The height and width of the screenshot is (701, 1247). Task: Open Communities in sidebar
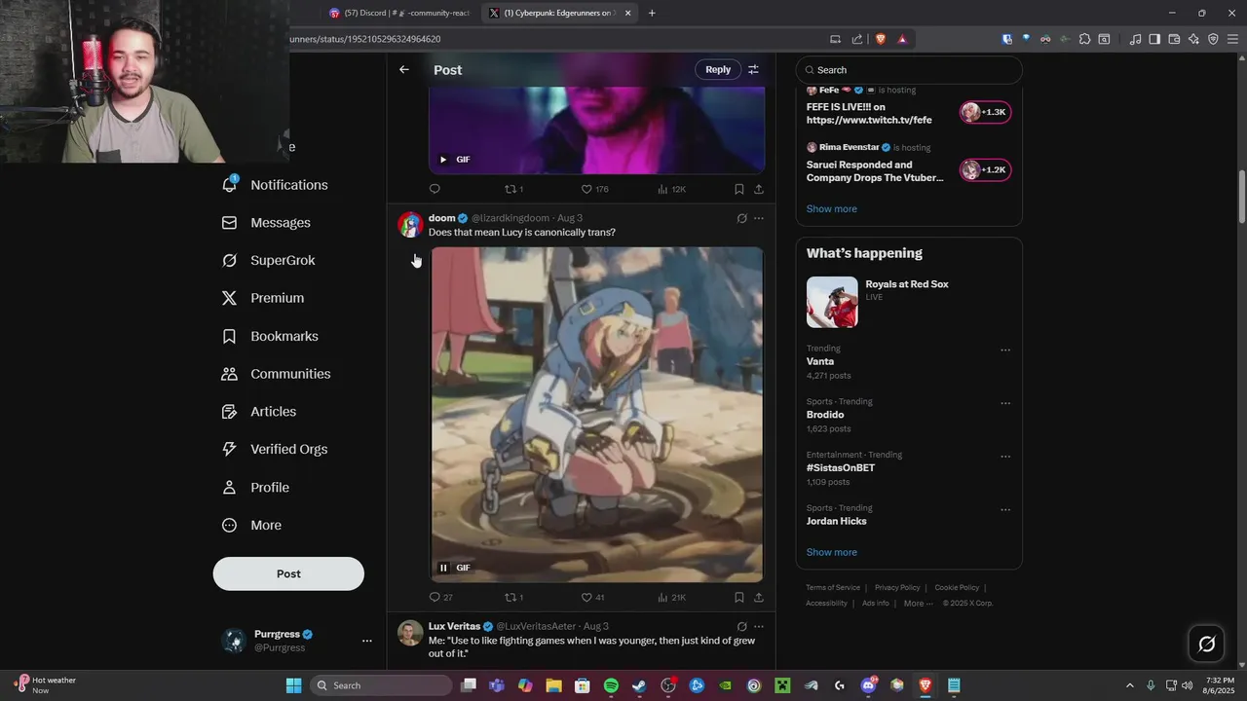(x=277, y=374)
